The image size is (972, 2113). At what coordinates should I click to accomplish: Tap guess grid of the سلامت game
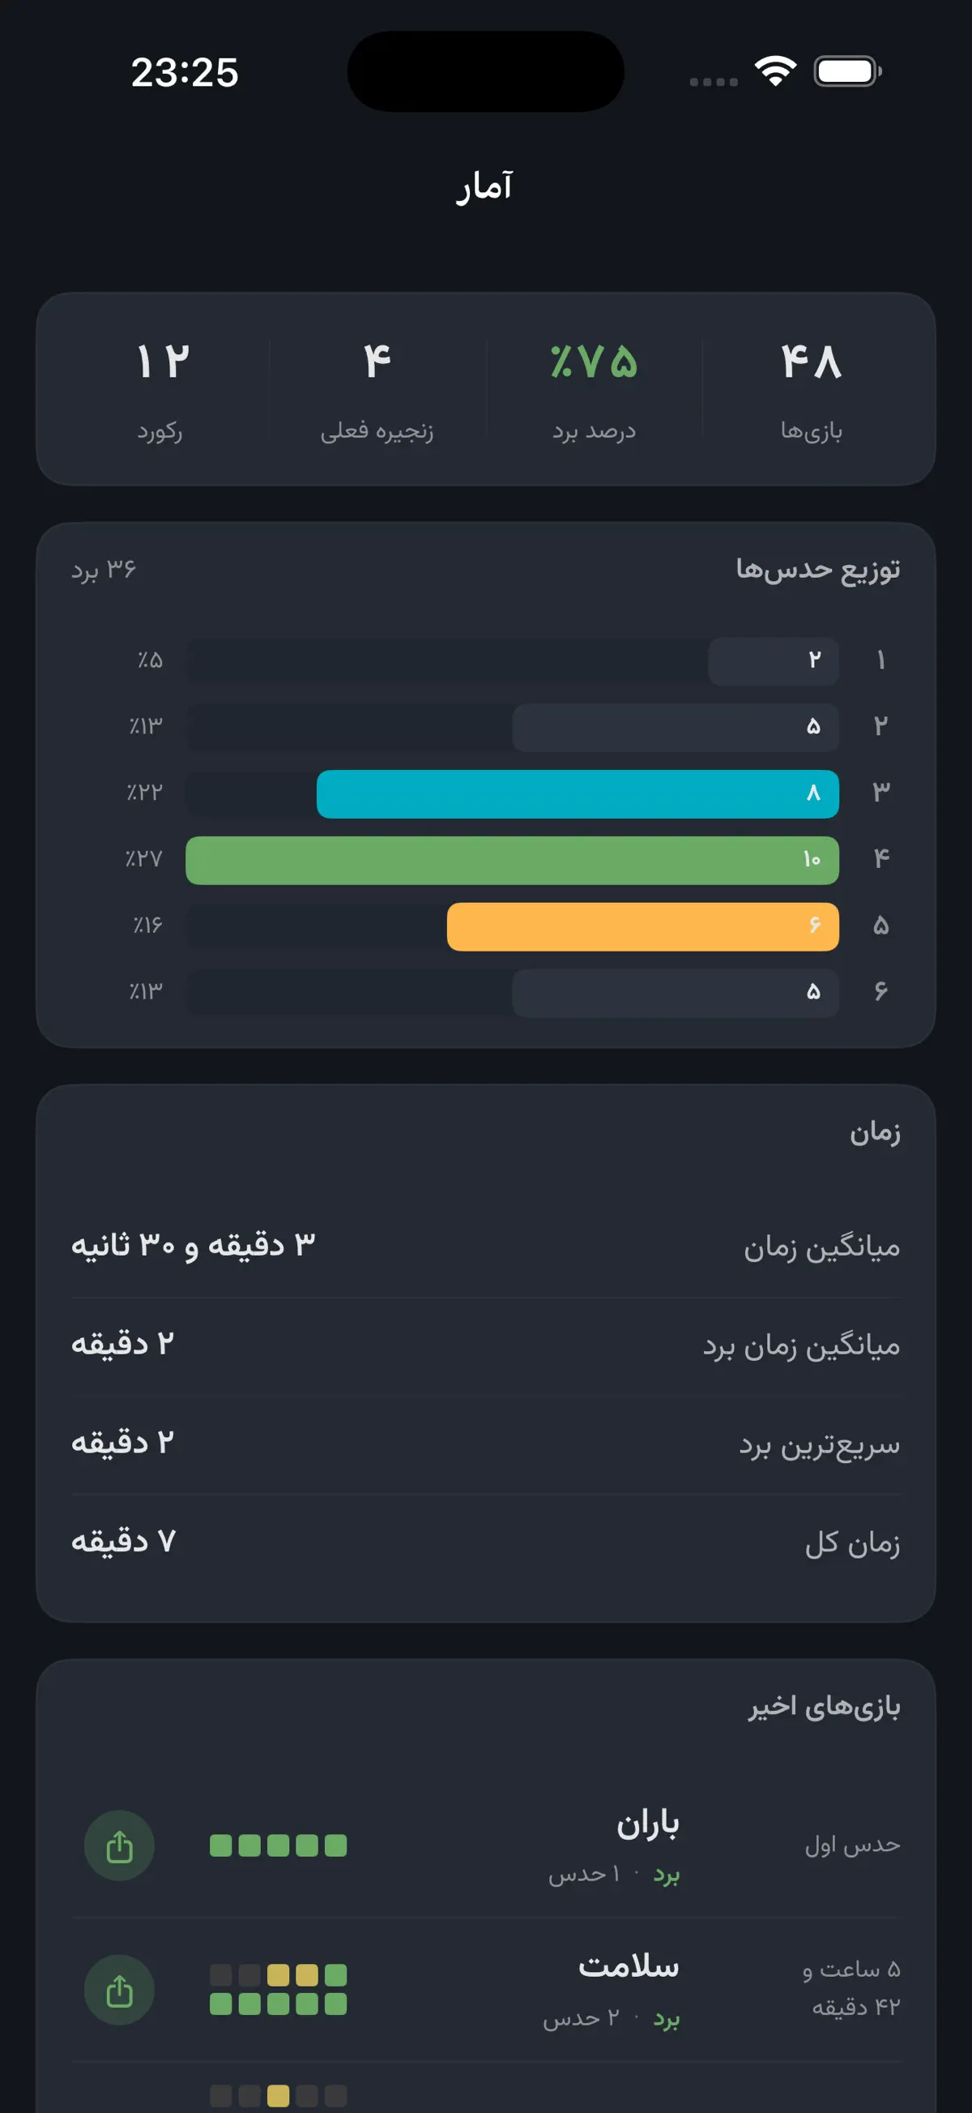click(x=278, y=1989)
